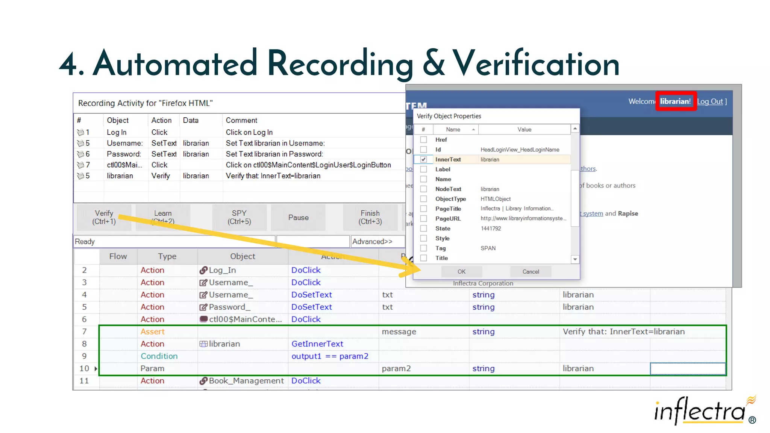Click the step icon beside ctl00$Mai... row

[x=80, y=165]
